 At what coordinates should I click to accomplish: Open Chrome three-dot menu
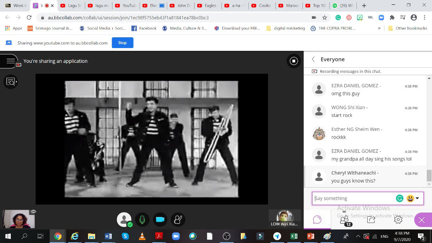424,17
